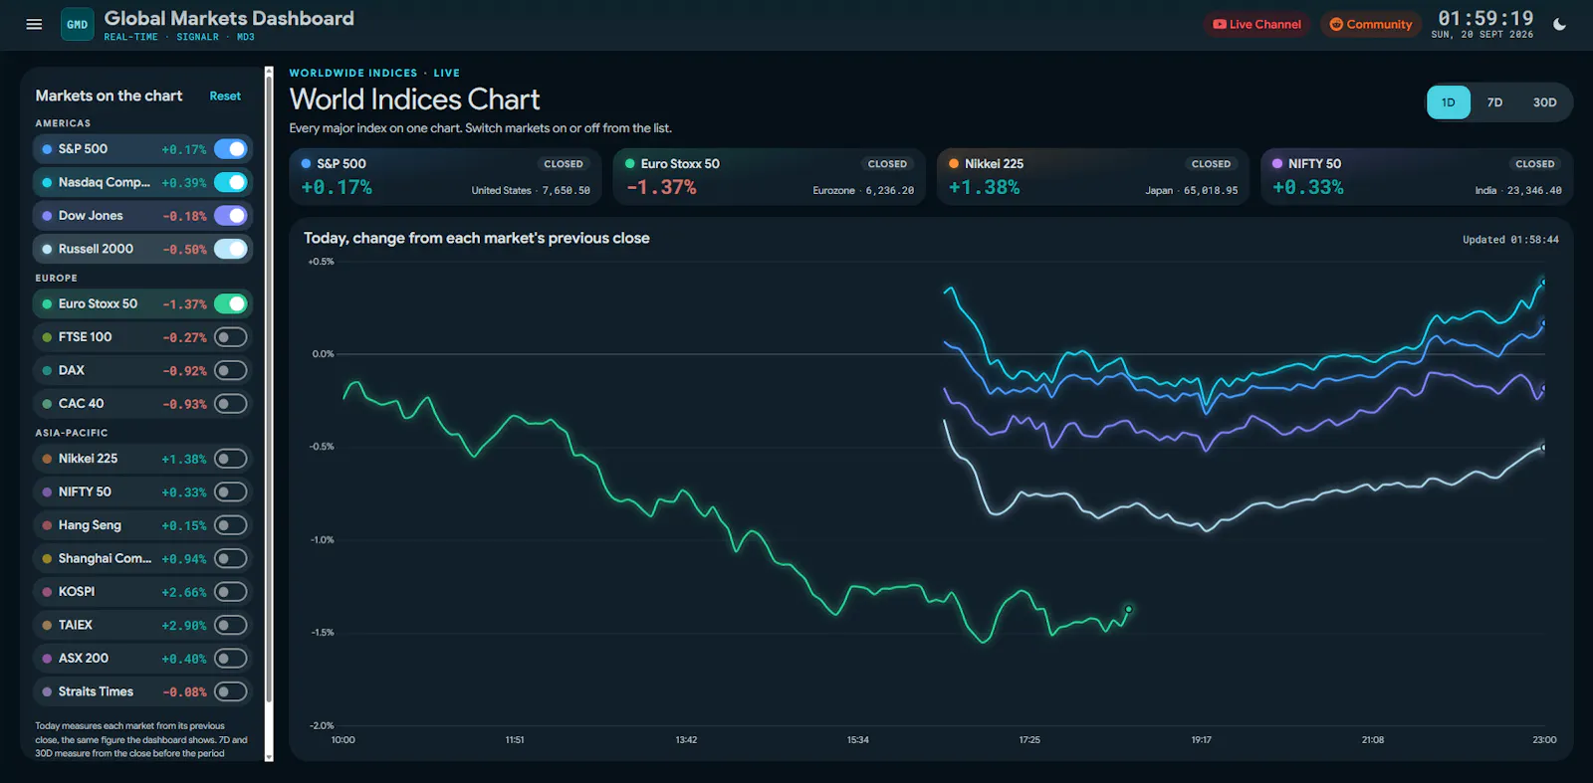This screenshot has height=783, width=1593.
Task: Click the Dow Jones line endpoint marker
Action: click(x=1543, y=388)
